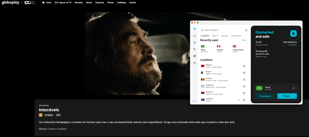Favorite Australia with its star icon
The height and width of the screenshot is (137, 309).
pyautogui.click(x=244, y=100)
